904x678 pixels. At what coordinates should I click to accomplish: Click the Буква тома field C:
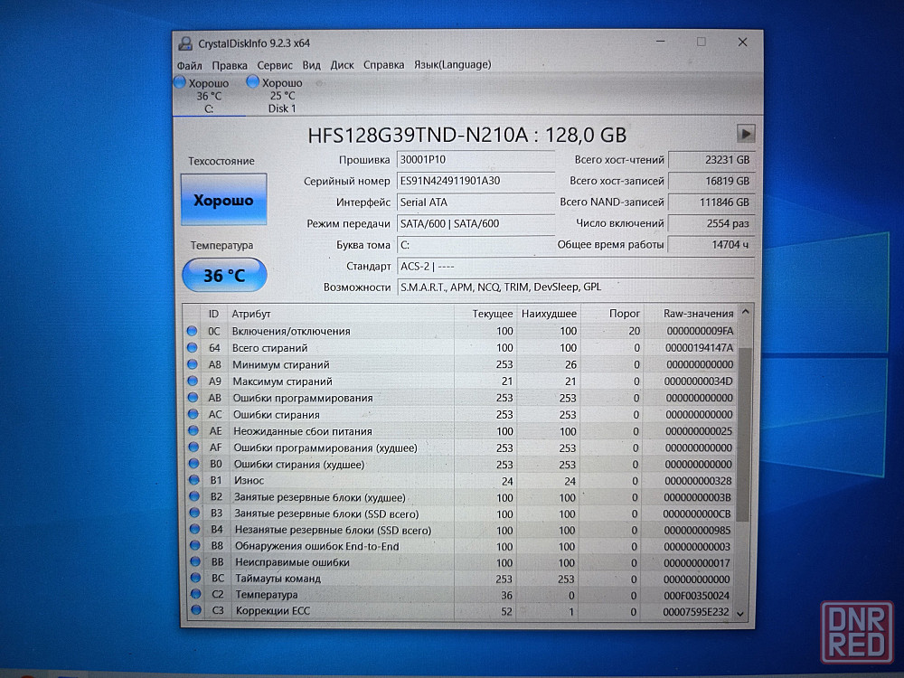click(476, 245)
